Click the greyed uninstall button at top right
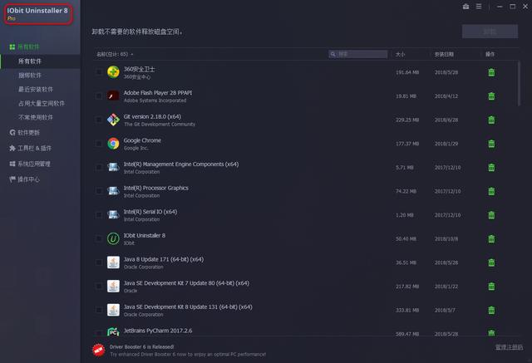Viewport: 532px width, 363px height. tap(490, 32)
